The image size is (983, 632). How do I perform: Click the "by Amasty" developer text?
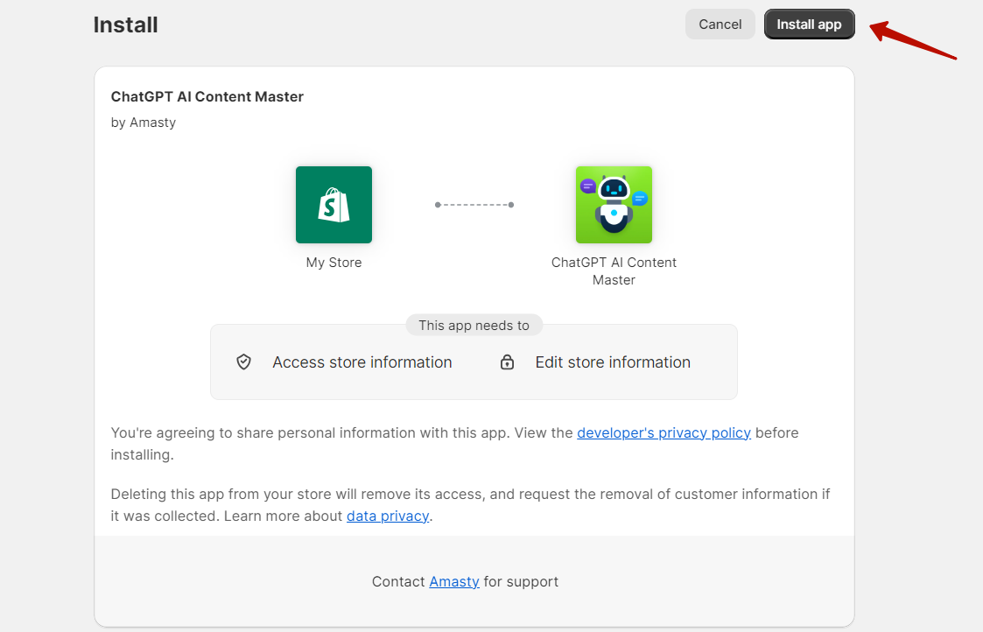point(143,123)
